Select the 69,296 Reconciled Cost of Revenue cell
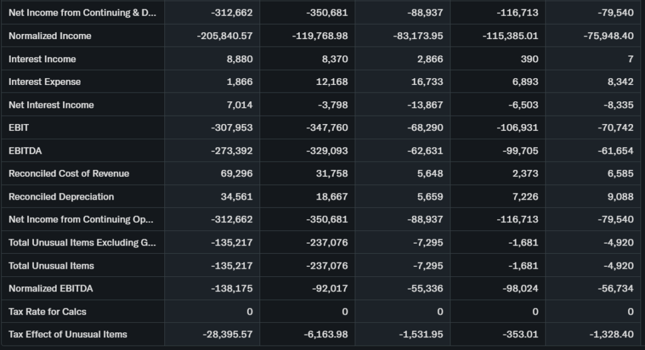 (237, 174)
